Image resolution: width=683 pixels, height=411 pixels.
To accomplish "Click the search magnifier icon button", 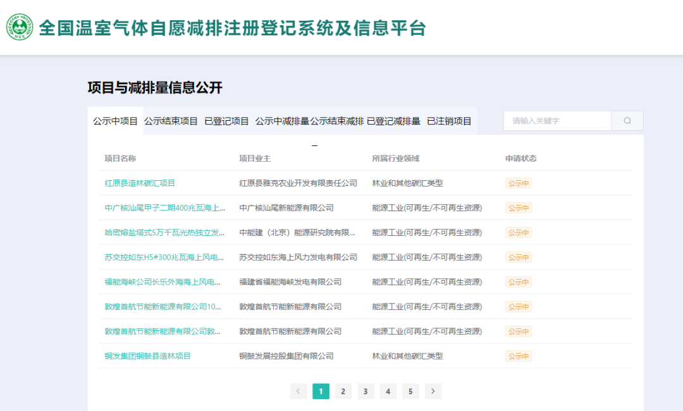I will (627, 121).
